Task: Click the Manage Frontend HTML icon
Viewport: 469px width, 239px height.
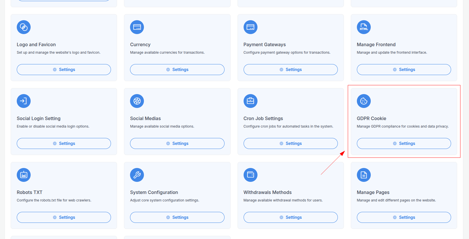Action: pyautogui.click(x=364, y=27)
